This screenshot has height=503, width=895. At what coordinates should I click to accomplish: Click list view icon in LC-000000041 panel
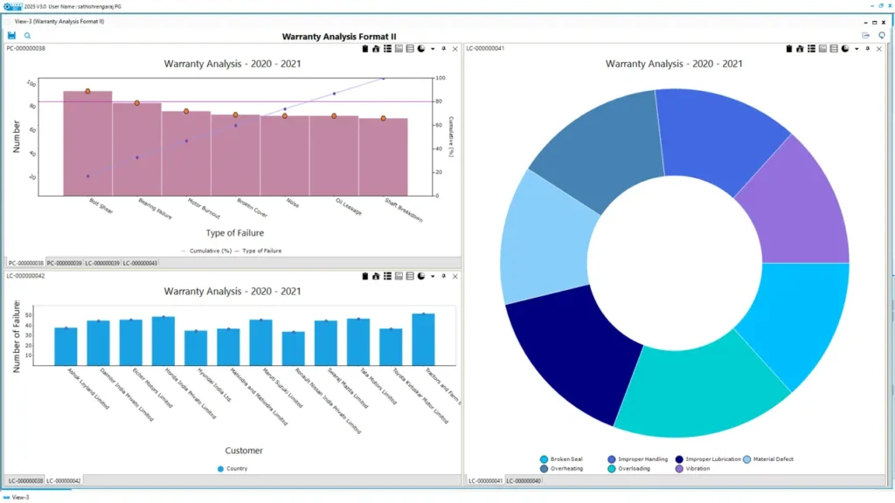pyautogui.click(x=811, y=49)
